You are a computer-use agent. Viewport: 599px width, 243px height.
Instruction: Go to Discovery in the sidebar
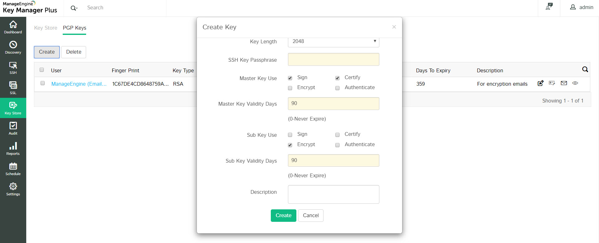click(13, 47)
